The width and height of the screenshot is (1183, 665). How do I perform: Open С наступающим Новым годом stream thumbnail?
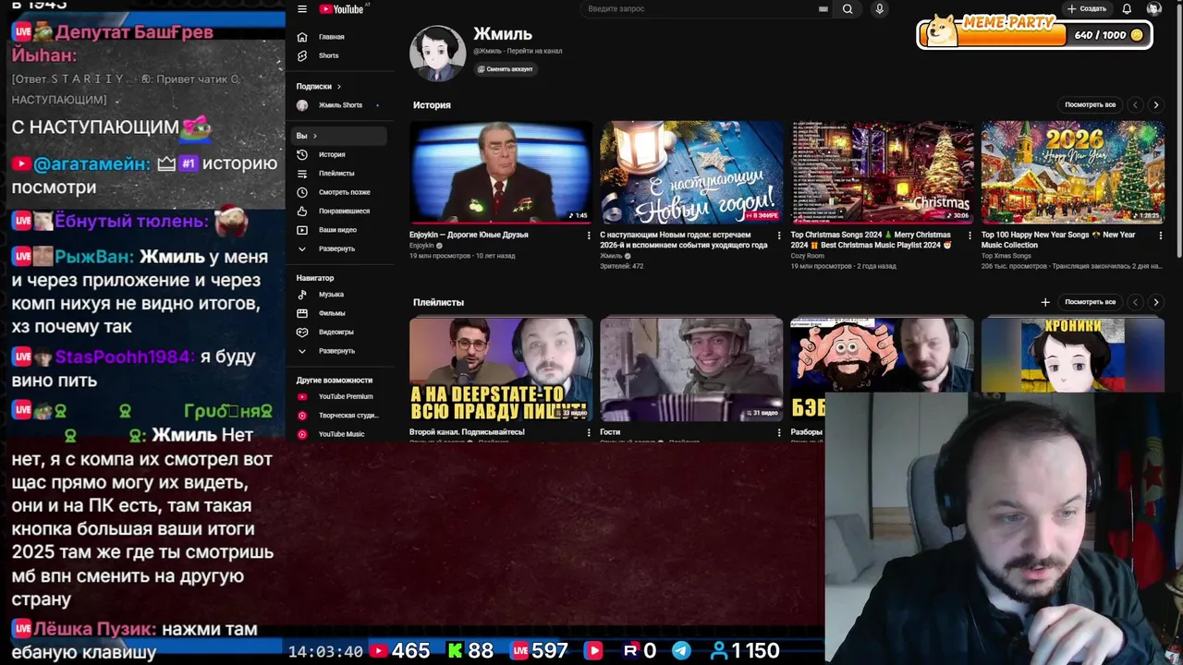(691, 172)
